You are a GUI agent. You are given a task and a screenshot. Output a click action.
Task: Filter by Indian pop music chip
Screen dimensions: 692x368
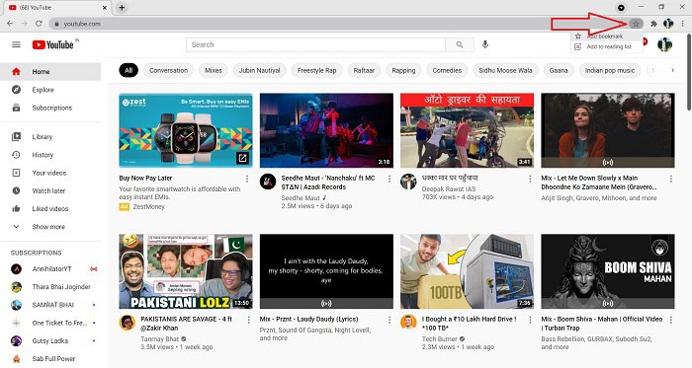click(x=610, y=70)
